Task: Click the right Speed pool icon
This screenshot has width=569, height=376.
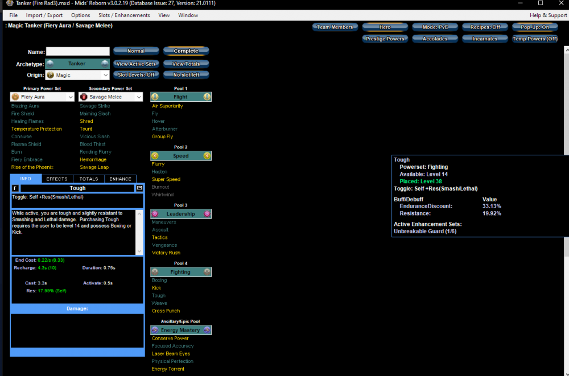Action: [x=207, y=156]
